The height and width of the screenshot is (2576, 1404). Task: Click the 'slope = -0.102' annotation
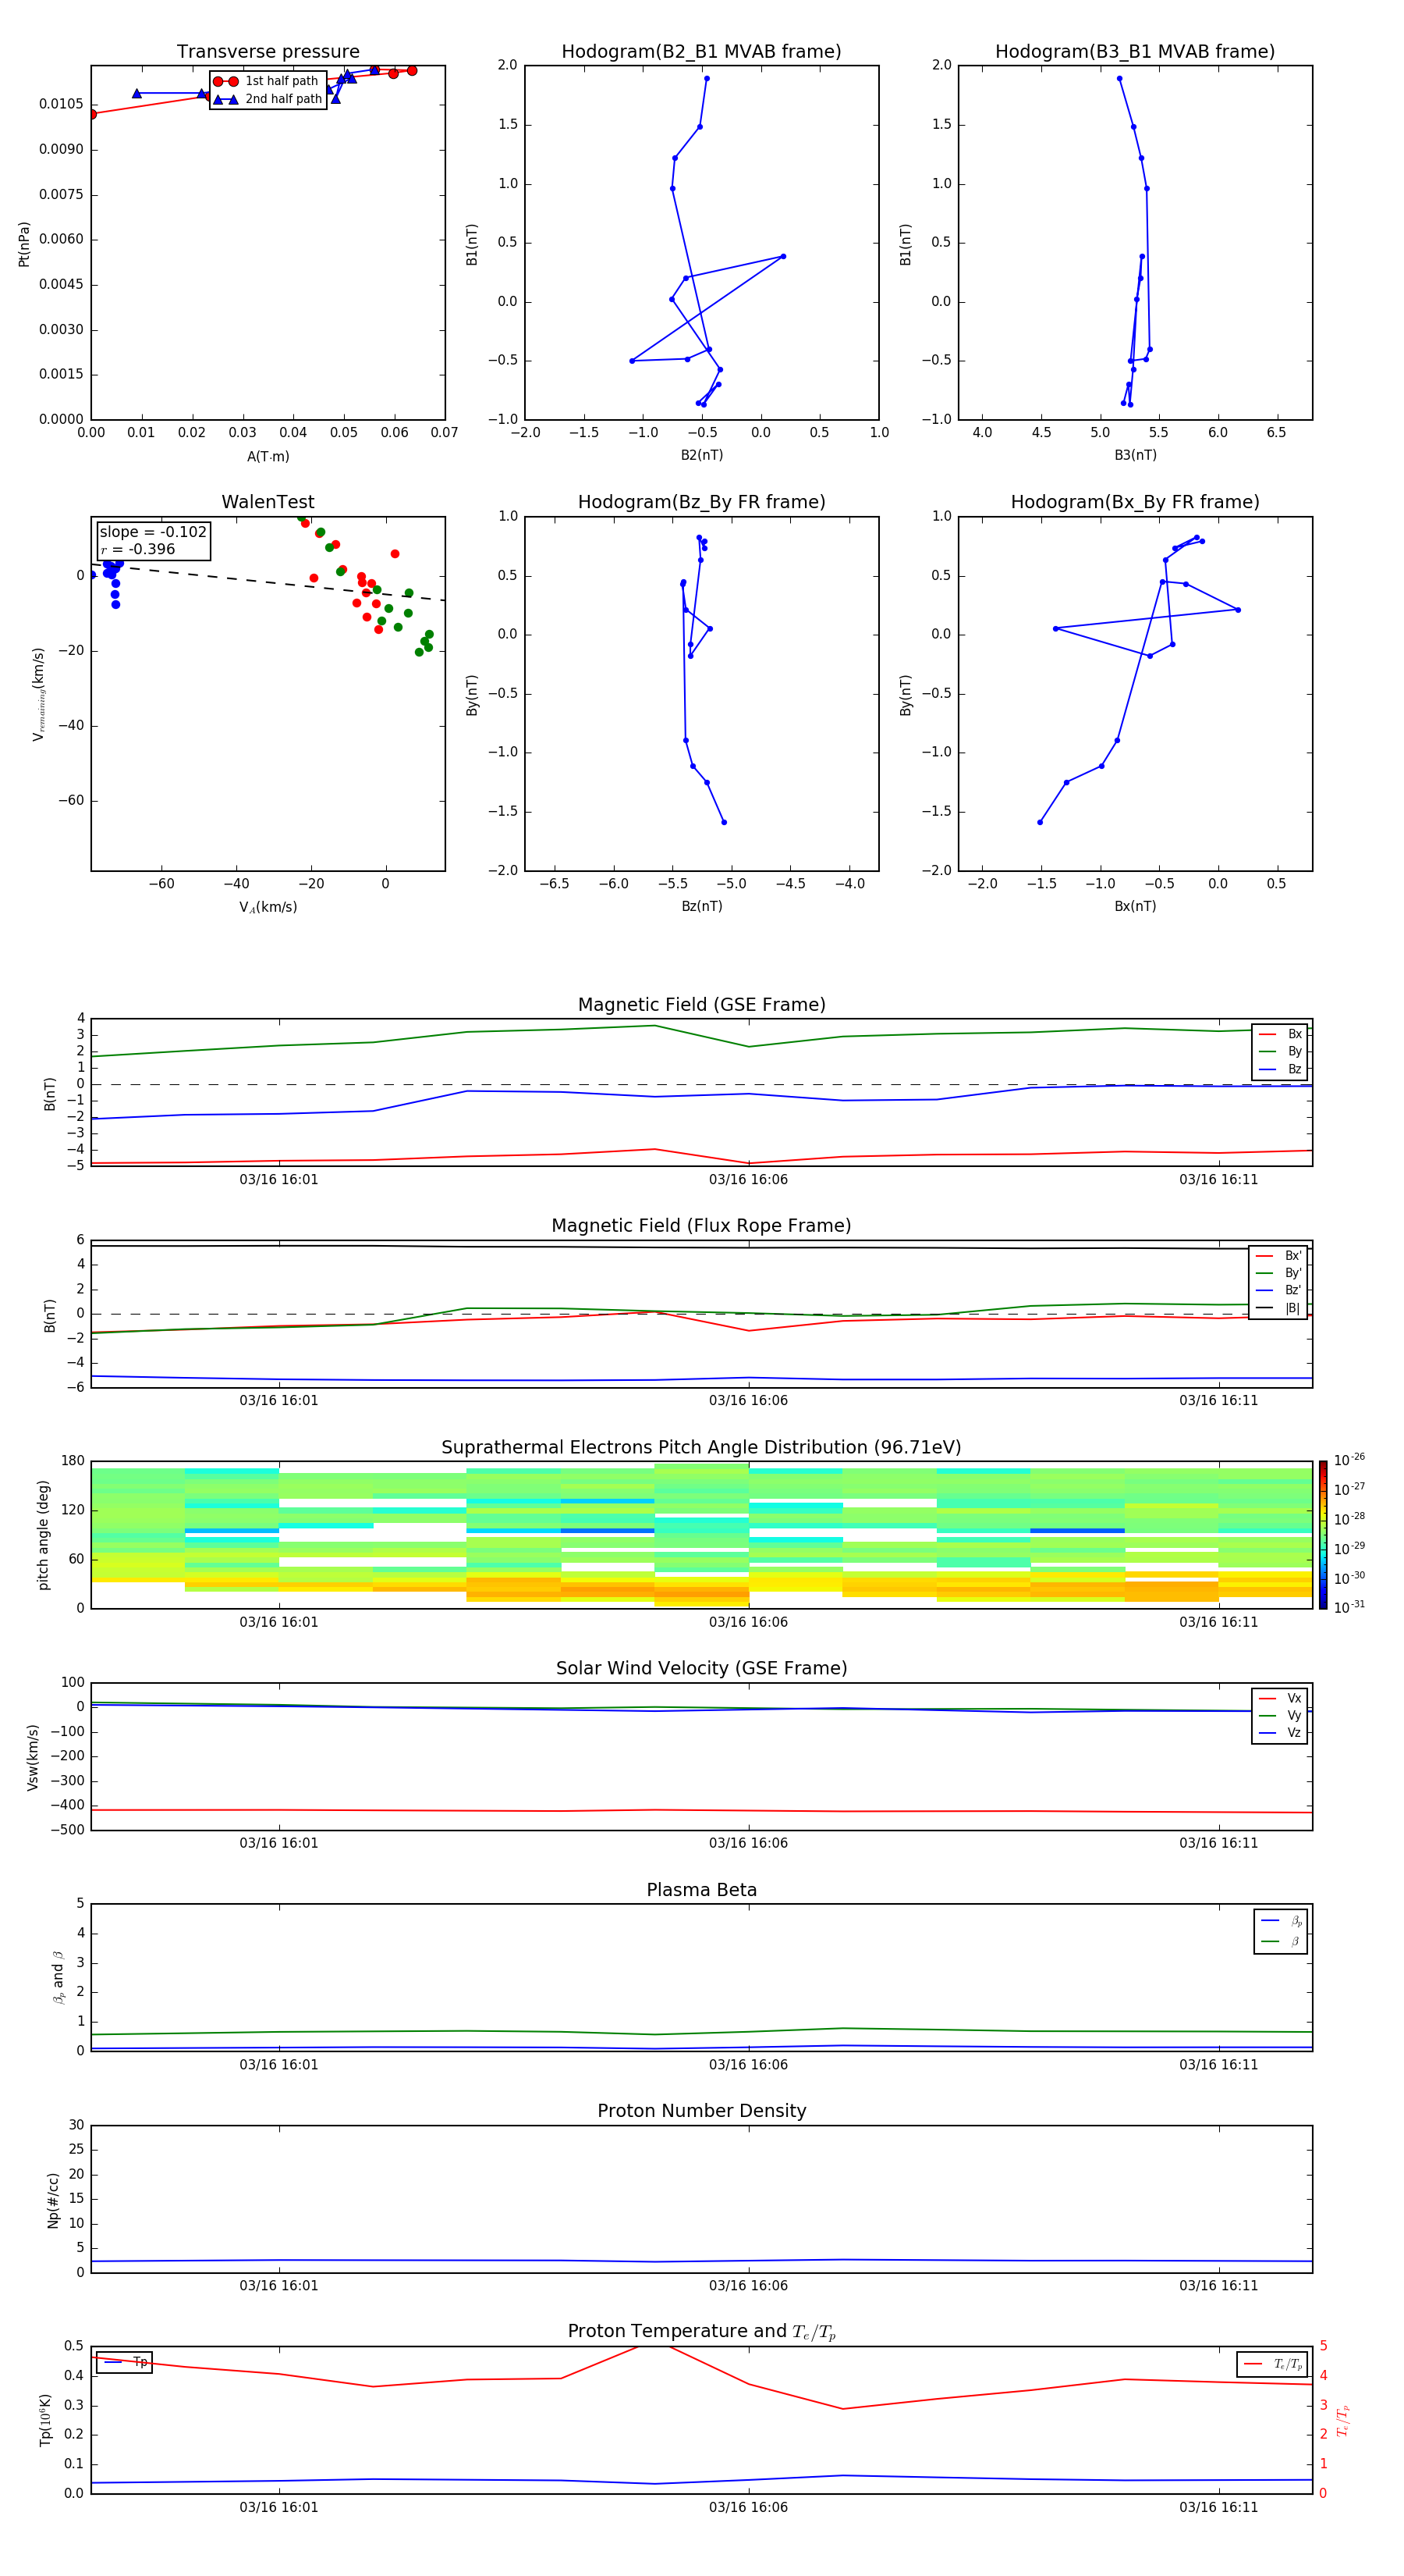click(x=153, y=532)
